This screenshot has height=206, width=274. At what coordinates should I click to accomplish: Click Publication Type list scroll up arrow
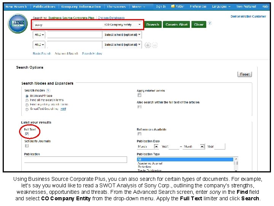click(236, 159)
